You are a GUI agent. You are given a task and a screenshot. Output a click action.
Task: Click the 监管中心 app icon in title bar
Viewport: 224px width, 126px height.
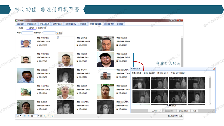pos(17,20)
